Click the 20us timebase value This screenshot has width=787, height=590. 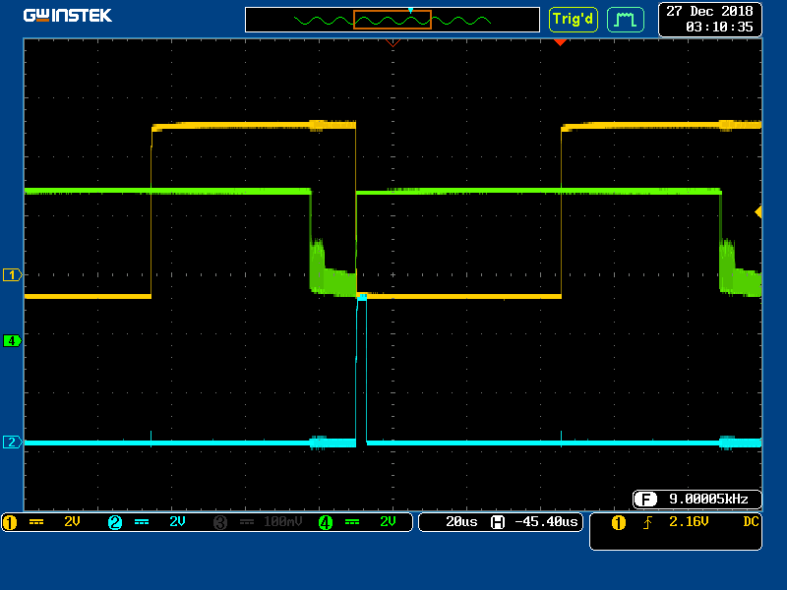click(461, 522)
